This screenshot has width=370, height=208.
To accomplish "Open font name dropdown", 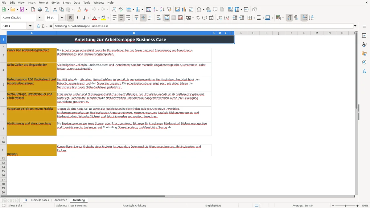I will click(x=39, y=18).
